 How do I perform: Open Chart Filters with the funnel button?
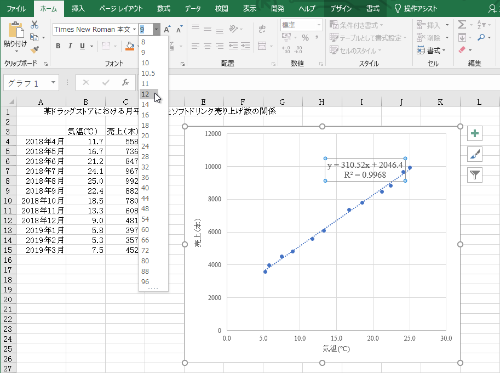[475, 175]
